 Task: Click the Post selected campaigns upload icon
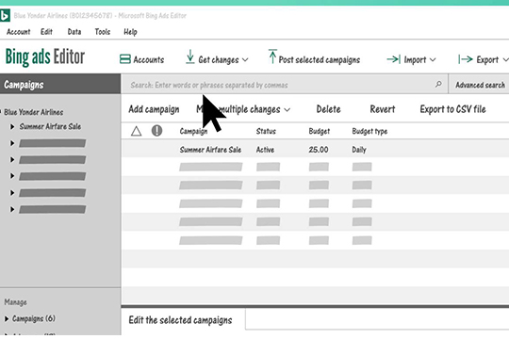[272, 56]
